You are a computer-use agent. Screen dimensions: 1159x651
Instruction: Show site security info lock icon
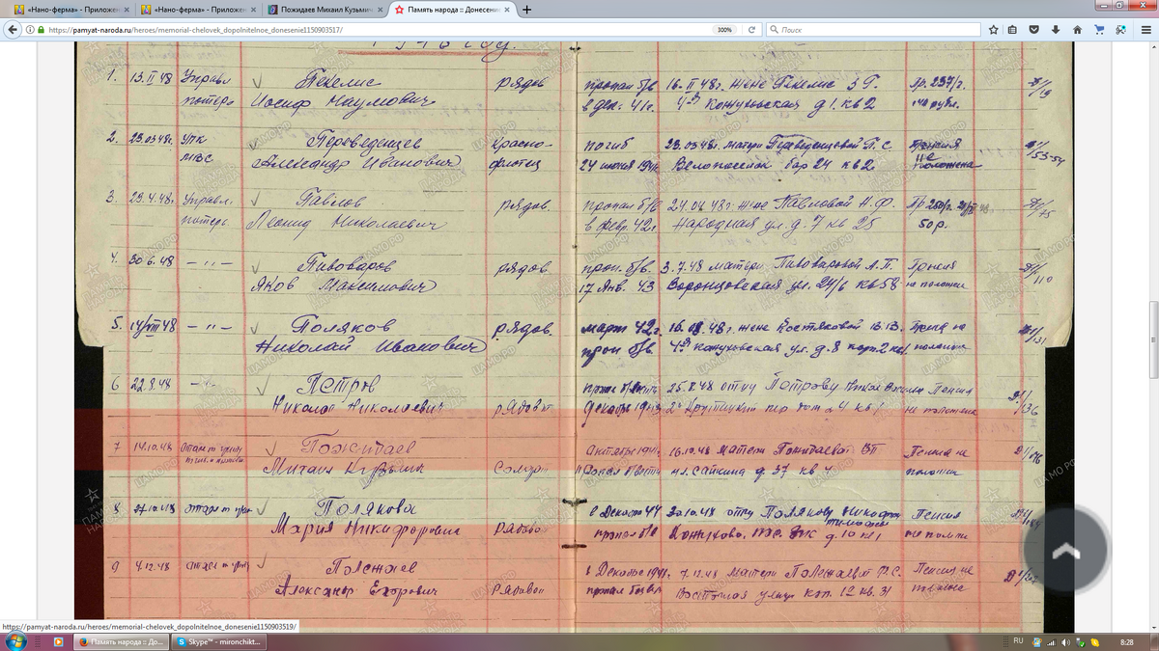click(x=39, y=30)
